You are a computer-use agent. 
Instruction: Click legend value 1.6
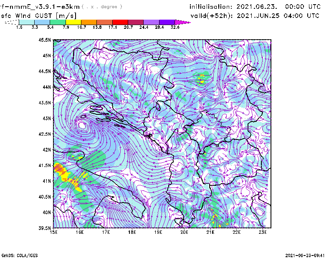19,27
